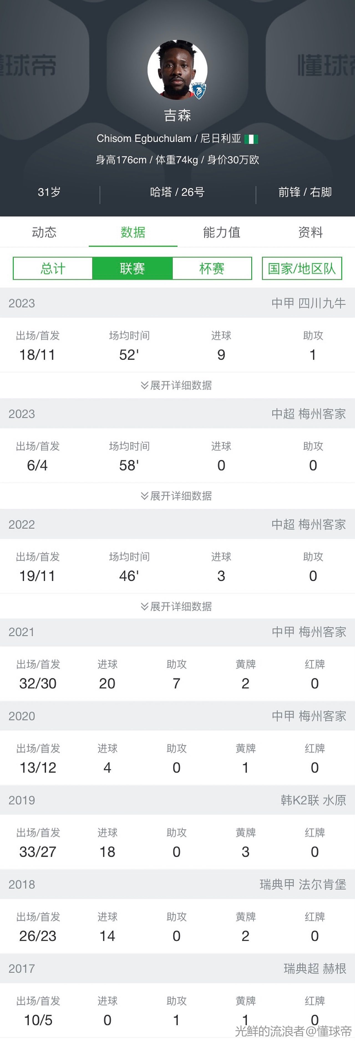Tap the 2021 中甲 梅州客家 header
The image size is (355, 1041).
(177, 632)
